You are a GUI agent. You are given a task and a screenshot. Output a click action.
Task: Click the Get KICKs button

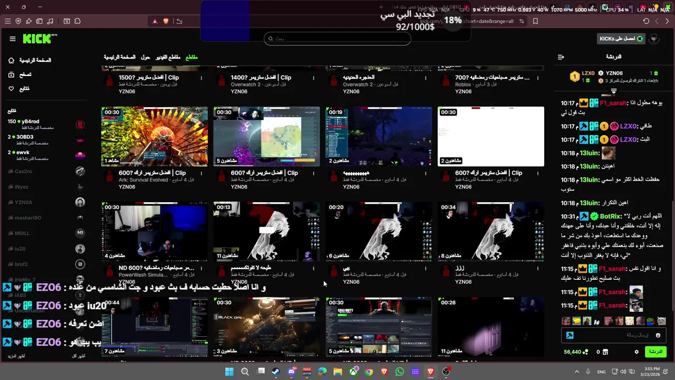click(x=621, y=39)
